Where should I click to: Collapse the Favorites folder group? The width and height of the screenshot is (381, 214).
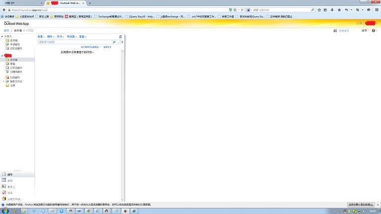[x=2, y=36]
